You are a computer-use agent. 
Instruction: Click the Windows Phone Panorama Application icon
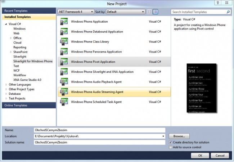(x=64, y=51)
